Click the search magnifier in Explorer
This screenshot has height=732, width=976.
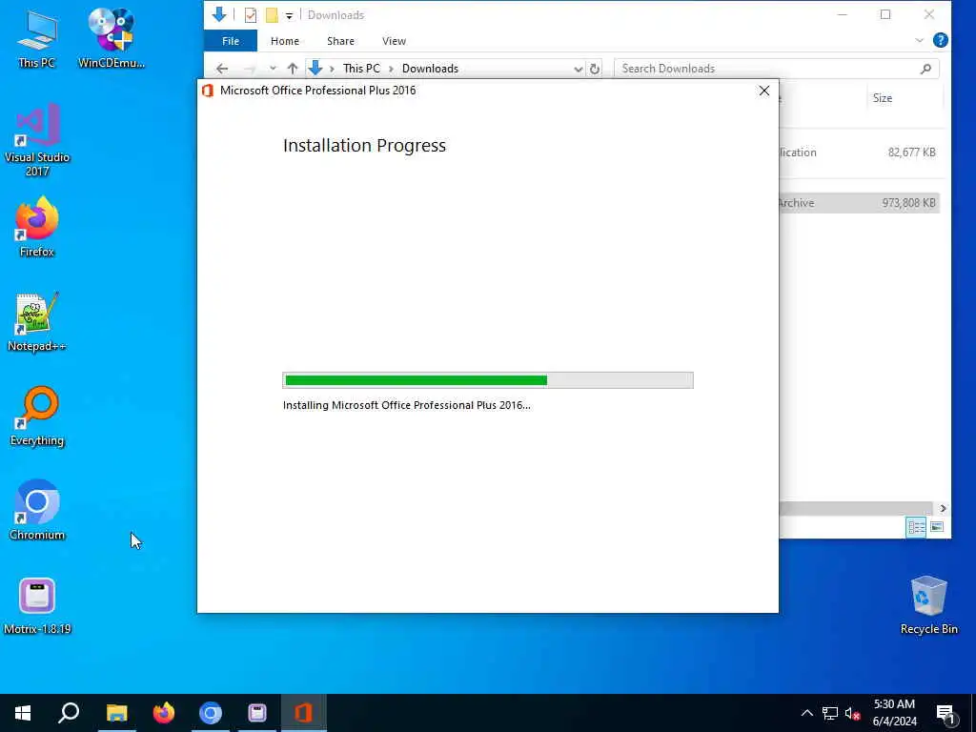(x=925, y=69)
